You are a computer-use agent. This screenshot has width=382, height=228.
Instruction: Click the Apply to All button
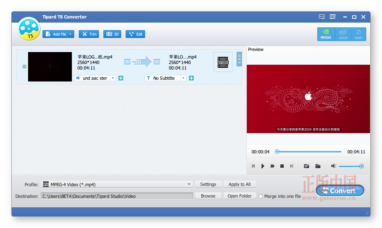[240, 185]
